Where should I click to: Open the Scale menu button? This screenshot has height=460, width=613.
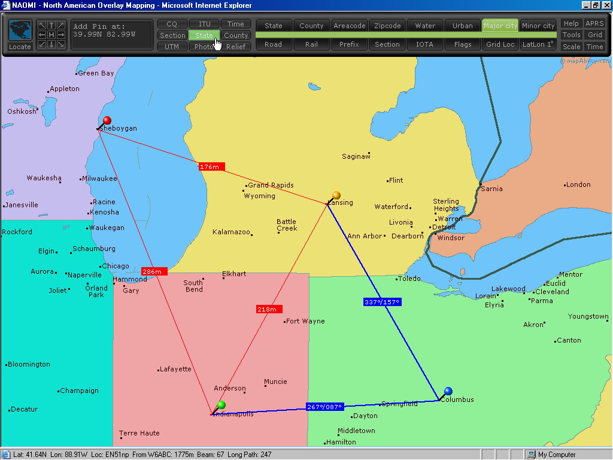[571, 47]
